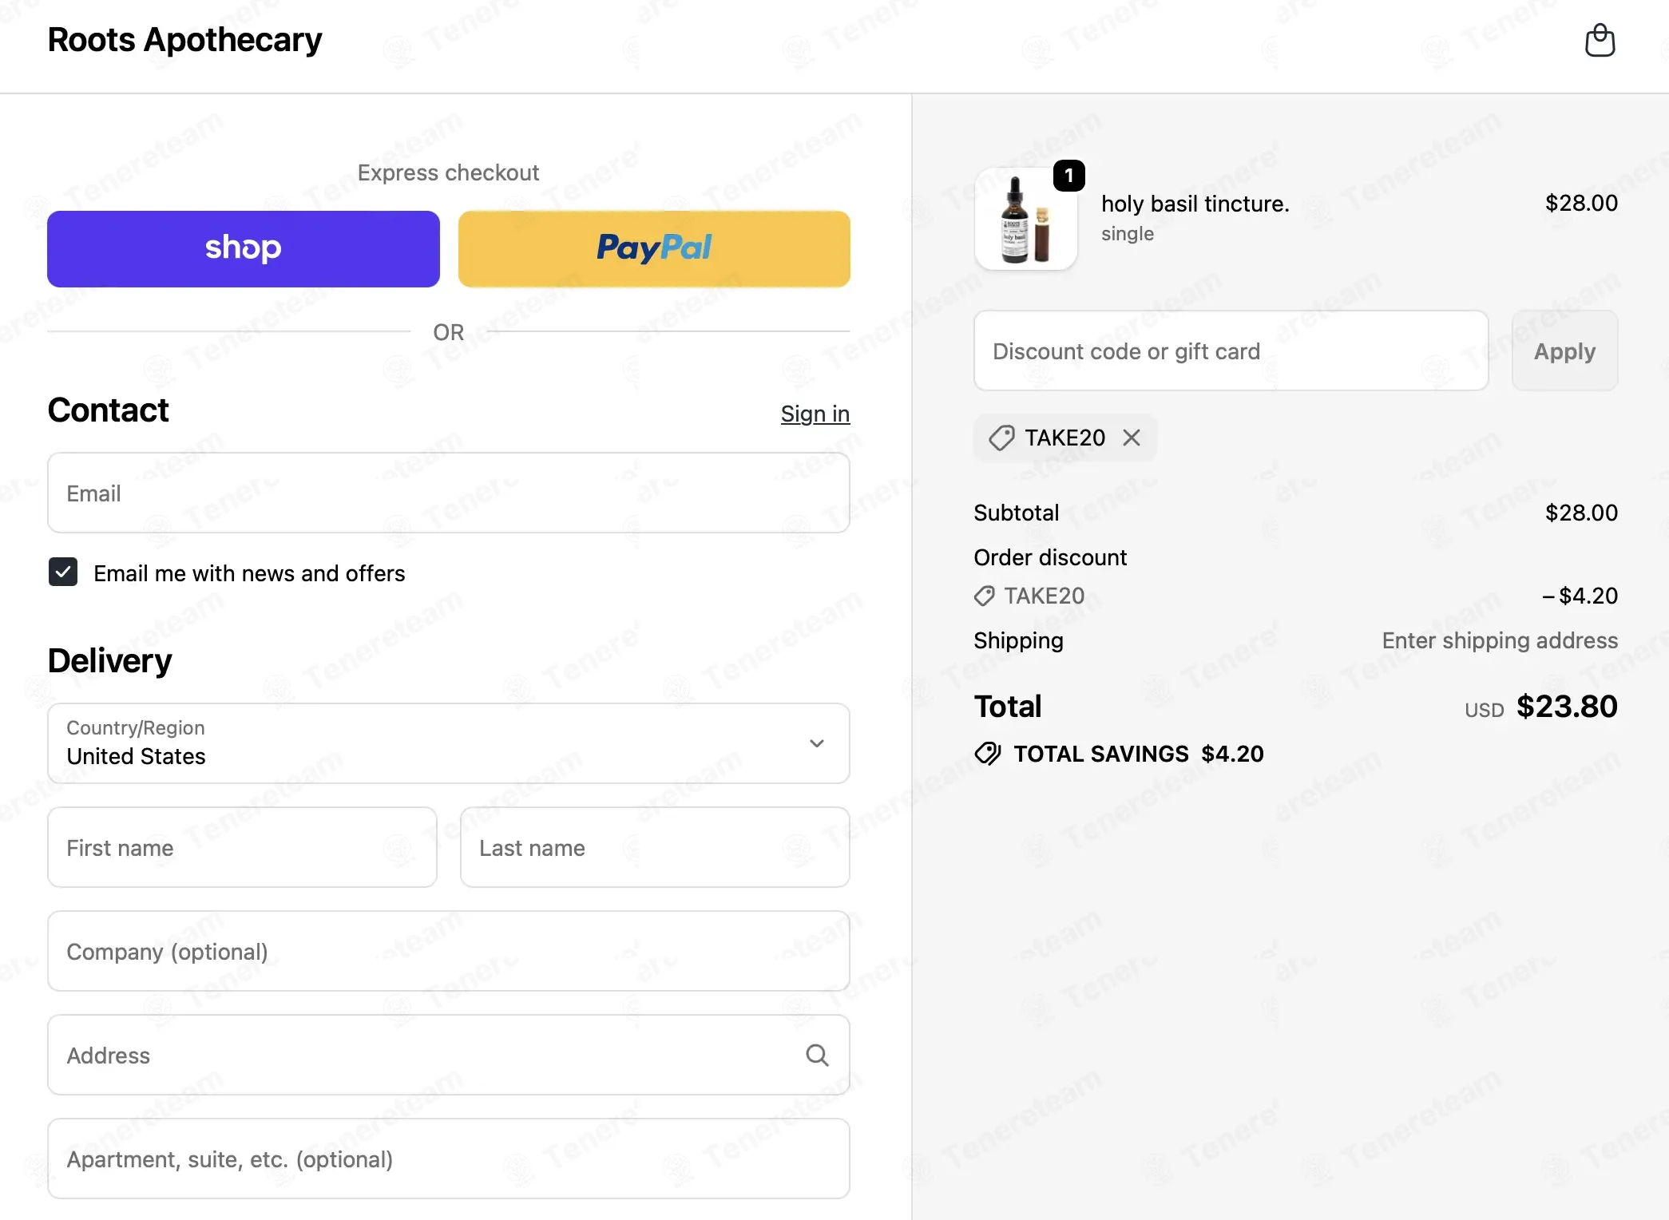Uncheck Email me with news and offers
Screen dimensions: 1669x1220
pyautogui.click(x=63, y=572)
